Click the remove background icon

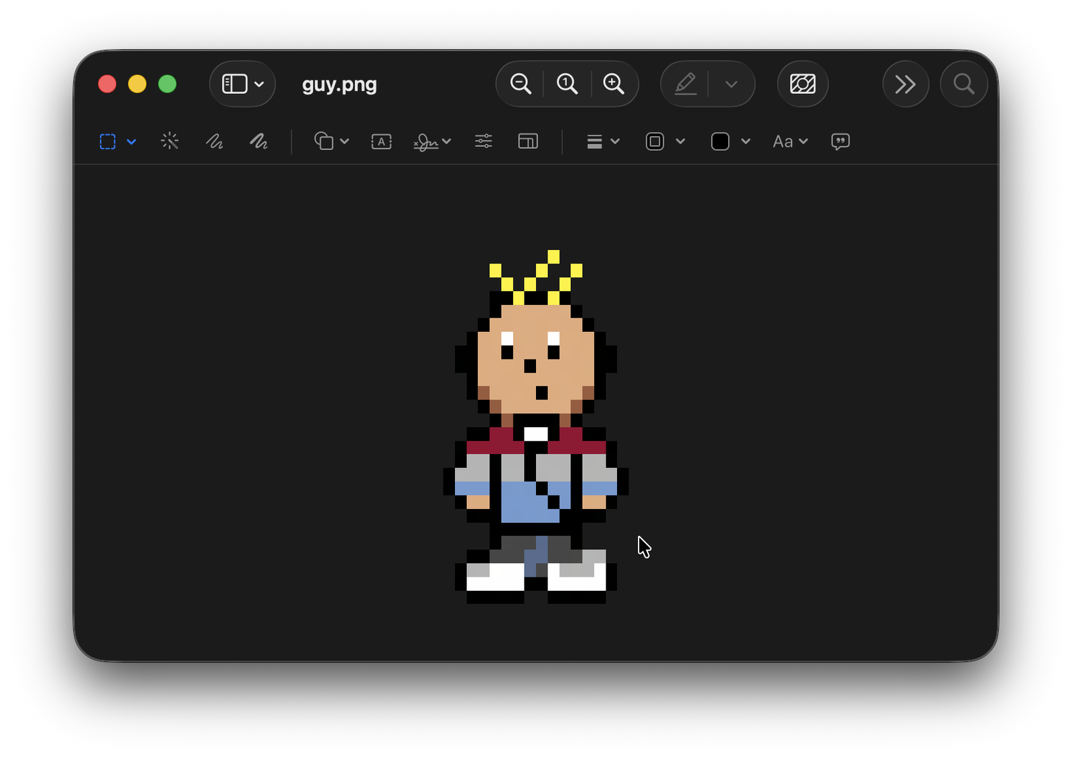tap(803, 84)
